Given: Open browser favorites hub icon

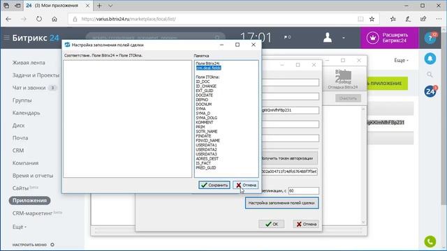Looking at the screenshot, I should [x=393, y=19].
